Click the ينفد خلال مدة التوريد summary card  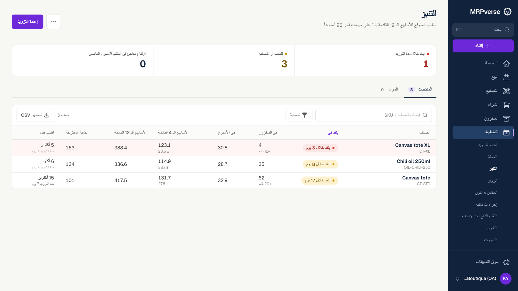[365, 60]
